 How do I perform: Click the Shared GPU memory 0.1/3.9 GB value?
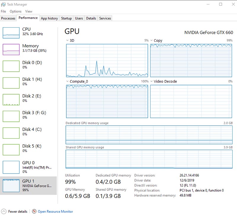[108, 196]
